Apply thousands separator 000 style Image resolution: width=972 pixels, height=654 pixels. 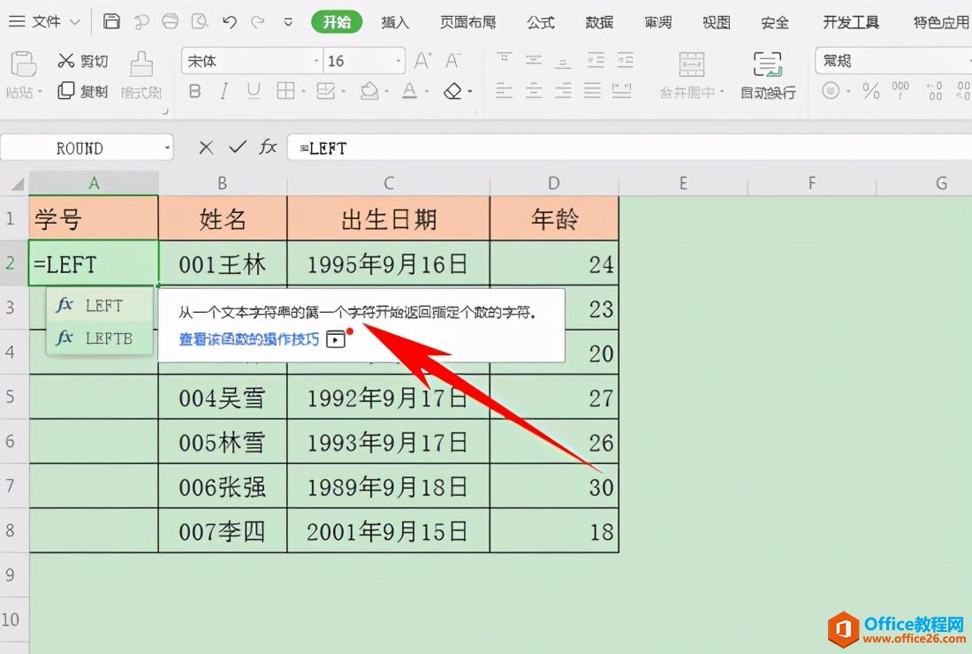tap(900, 91)
